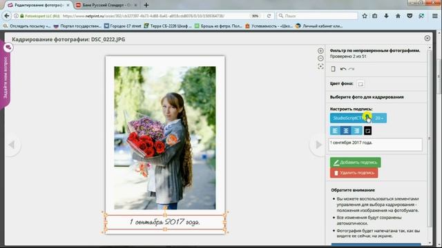
Task: Click the right panel vertical scrollbar
Action: point(430,138)
